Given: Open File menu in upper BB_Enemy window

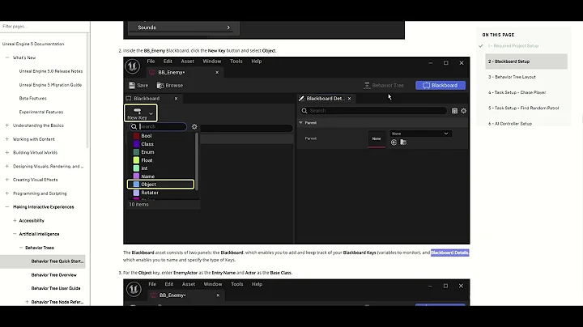Looking at the screenshot, I should 151,62.
